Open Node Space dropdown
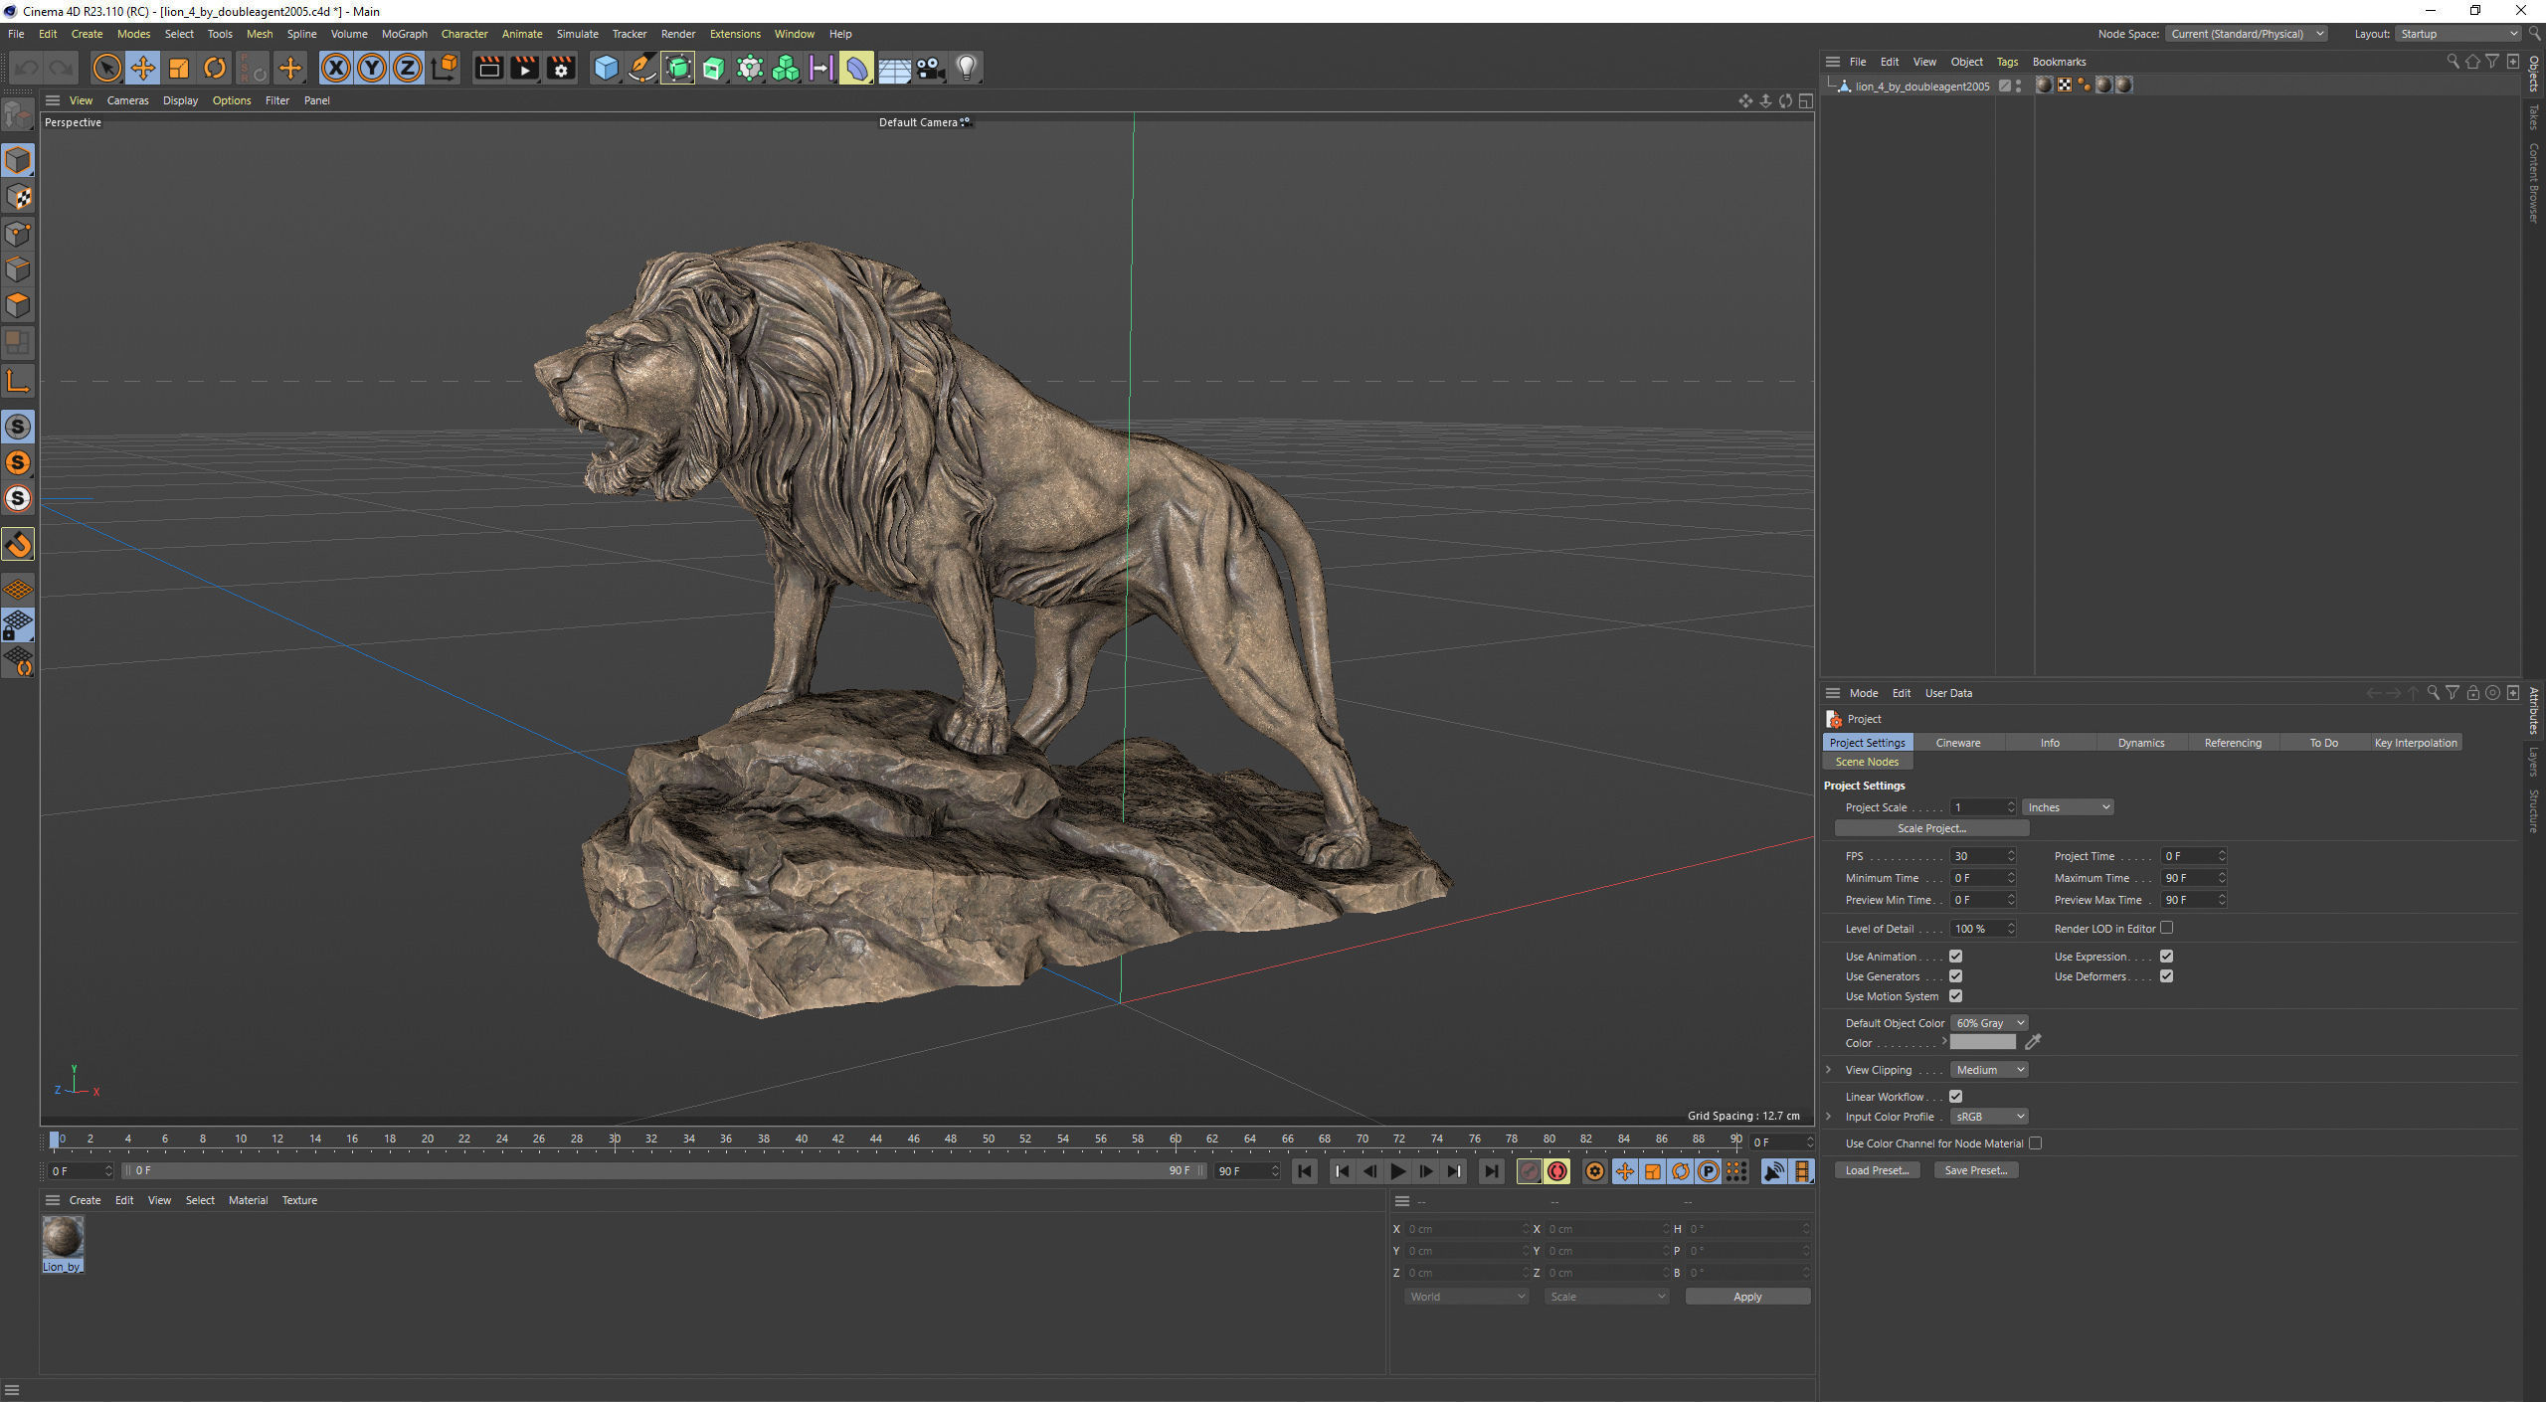This screenshot has width=2546, height=1402. (2246, 34)
